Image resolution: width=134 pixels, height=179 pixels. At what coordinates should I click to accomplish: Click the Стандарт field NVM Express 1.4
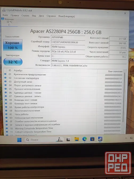[x=89, y=61]
